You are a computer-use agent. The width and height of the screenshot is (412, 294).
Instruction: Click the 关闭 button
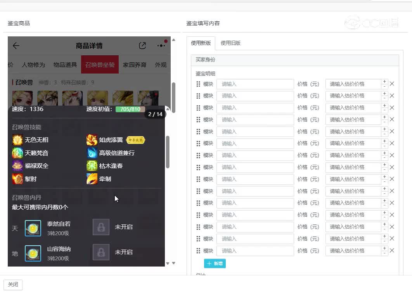[x=13, y=285]
